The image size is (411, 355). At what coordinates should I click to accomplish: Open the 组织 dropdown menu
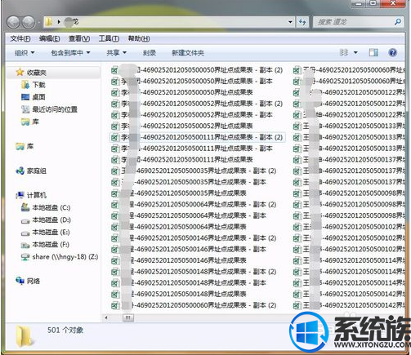[25, 52]
